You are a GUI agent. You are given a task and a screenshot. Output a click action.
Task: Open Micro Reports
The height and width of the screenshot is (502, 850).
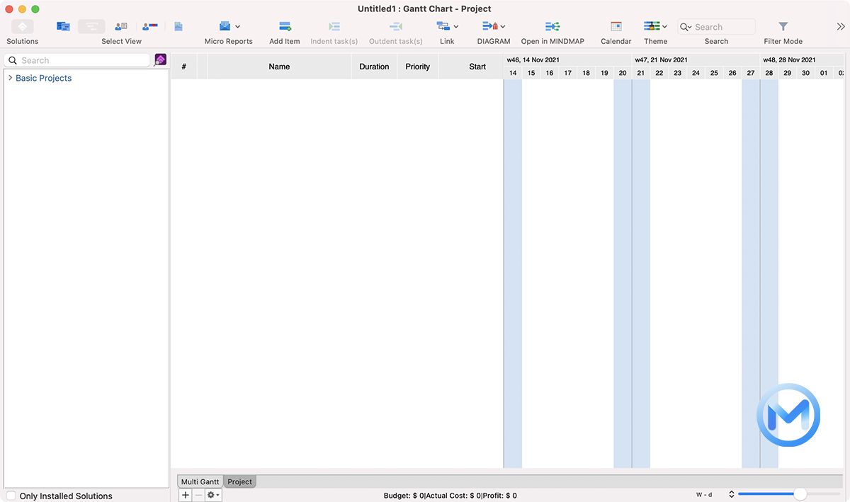[224, 25]
